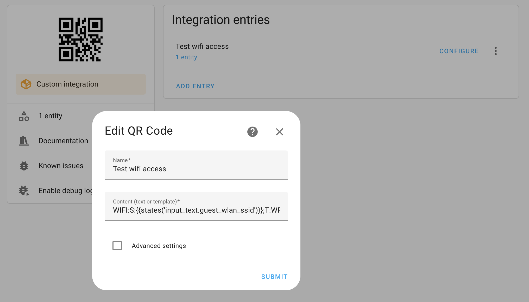Expand Known issues in the sidebar
The height and width of the screenshot is (302, 529).
61,166
